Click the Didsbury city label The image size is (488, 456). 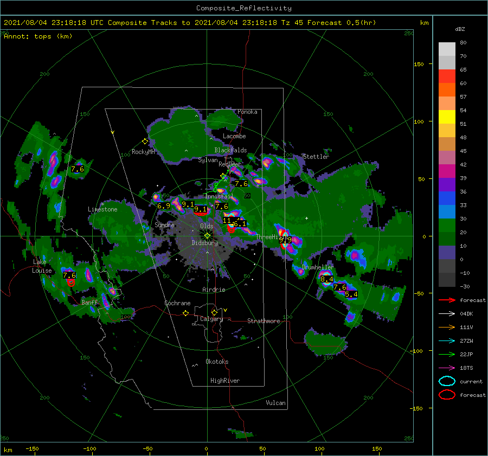[x=204, y=243]
